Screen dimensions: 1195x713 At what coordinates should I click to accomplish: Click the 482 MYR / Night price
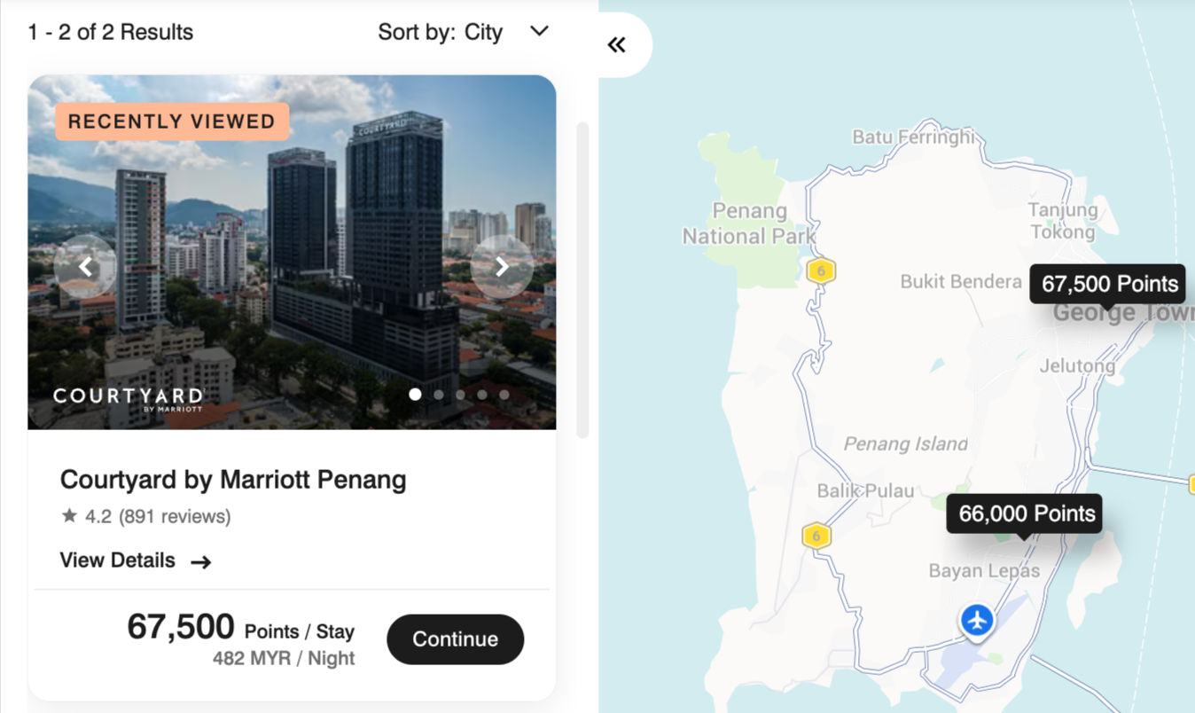pos(284,658)
